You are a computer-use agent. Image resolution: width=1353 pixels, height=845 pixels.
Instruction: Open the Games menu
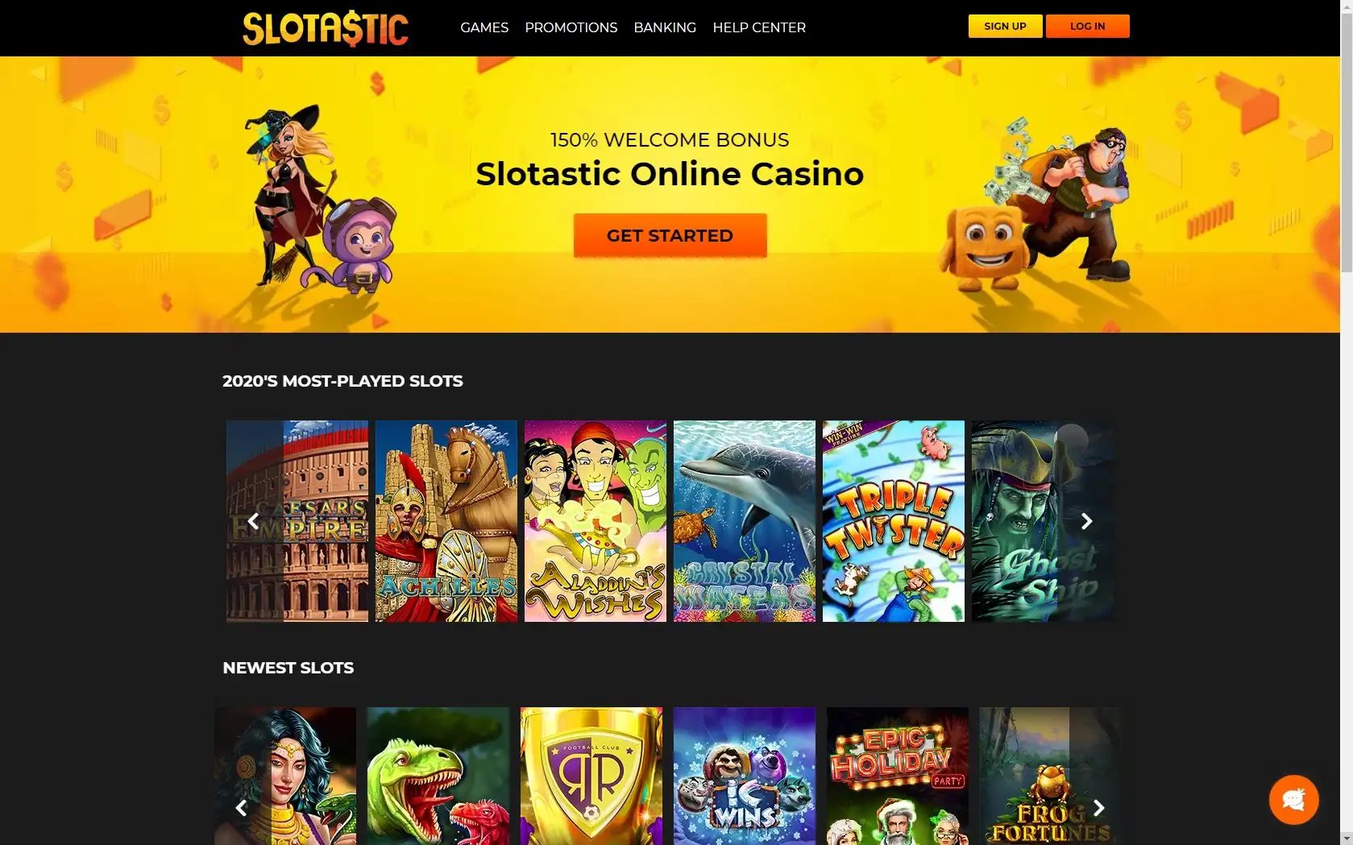pos(484,27)
